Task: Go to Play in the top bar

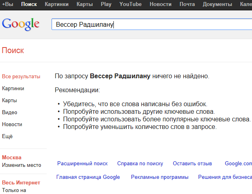Action: click(x=106, y=4)
